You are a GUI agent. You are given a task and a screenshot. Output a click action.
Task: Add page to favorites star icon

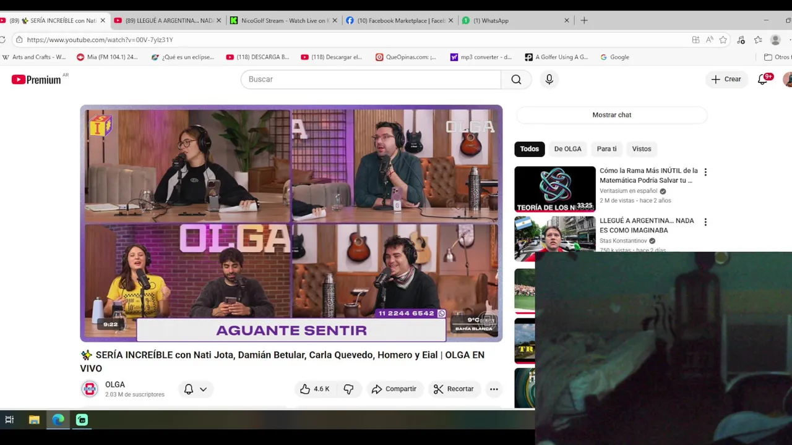tap(723, 40)
